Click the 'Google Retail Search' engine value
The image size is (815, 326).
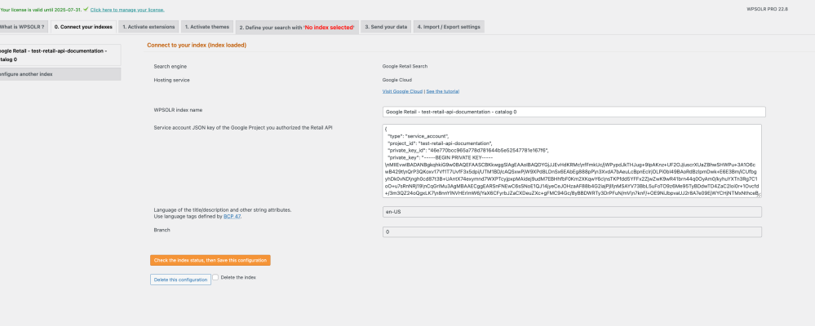click(405, 67)
